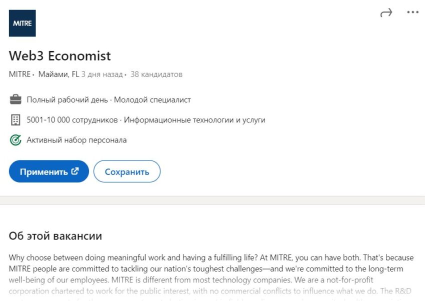425x301 pixels.
Task: Click the Об этой вакансии heading
Action: click(x=55, y=235)
